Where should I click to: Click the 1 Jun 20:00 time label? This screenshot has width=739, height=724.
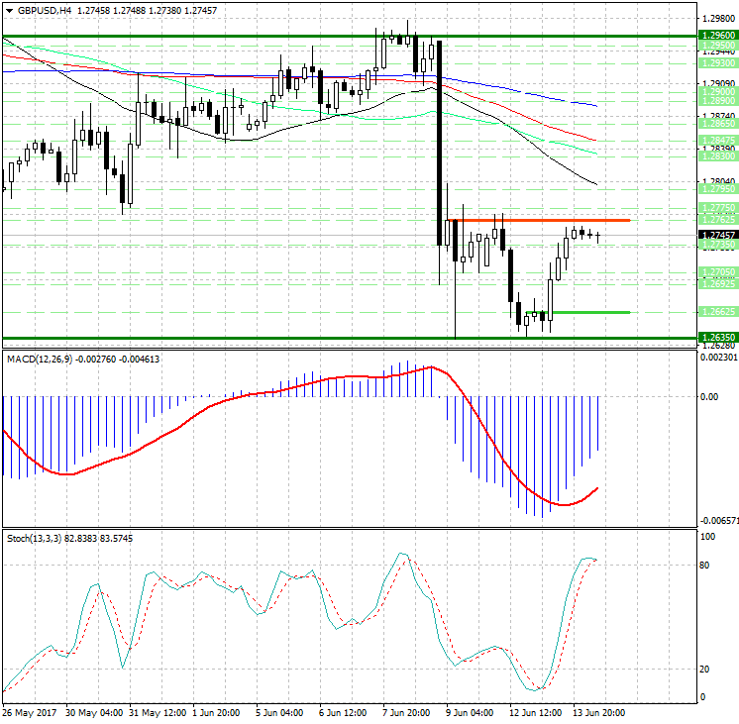point(216,712)
